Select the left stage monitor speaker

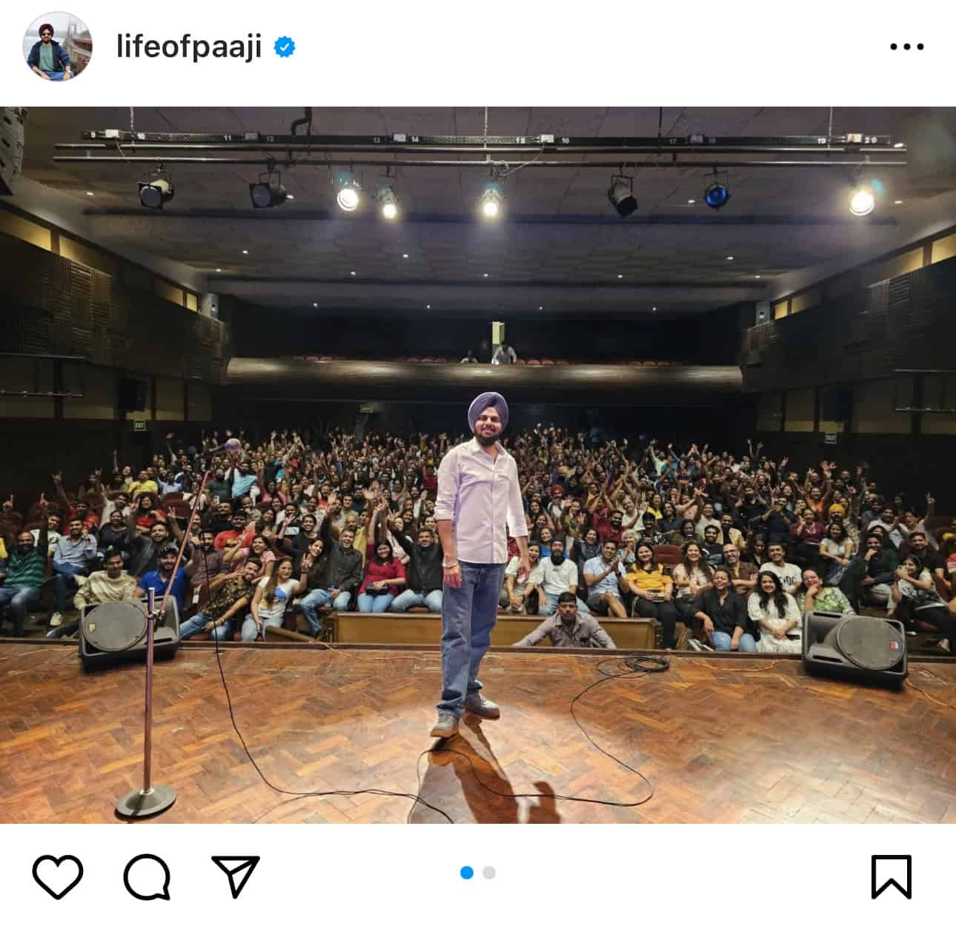[127, 633]
